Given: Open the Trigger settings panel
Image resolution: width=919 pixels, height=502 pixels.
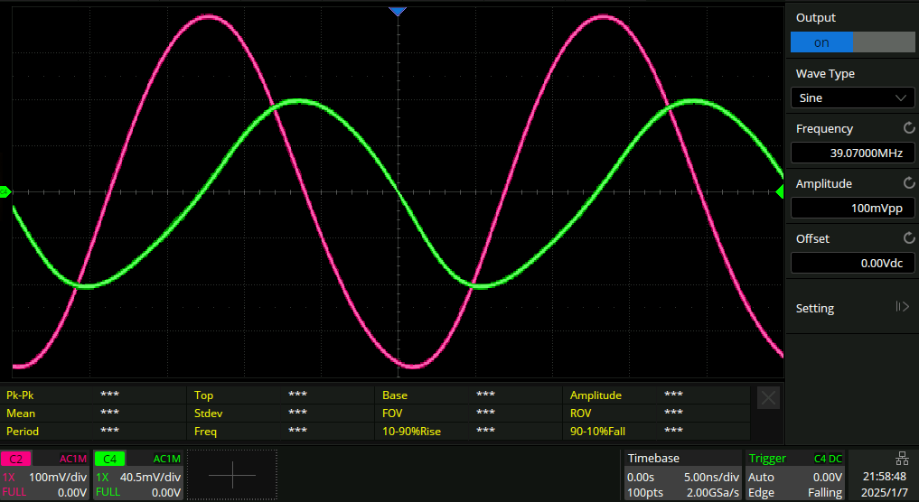Looking at the screenshot, I should [x=795, y=475].
